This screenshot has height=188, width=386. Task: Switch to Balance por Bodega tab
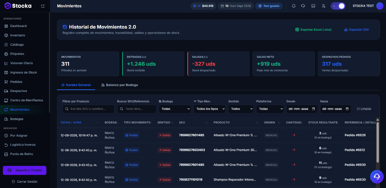(x=119, y=85)
